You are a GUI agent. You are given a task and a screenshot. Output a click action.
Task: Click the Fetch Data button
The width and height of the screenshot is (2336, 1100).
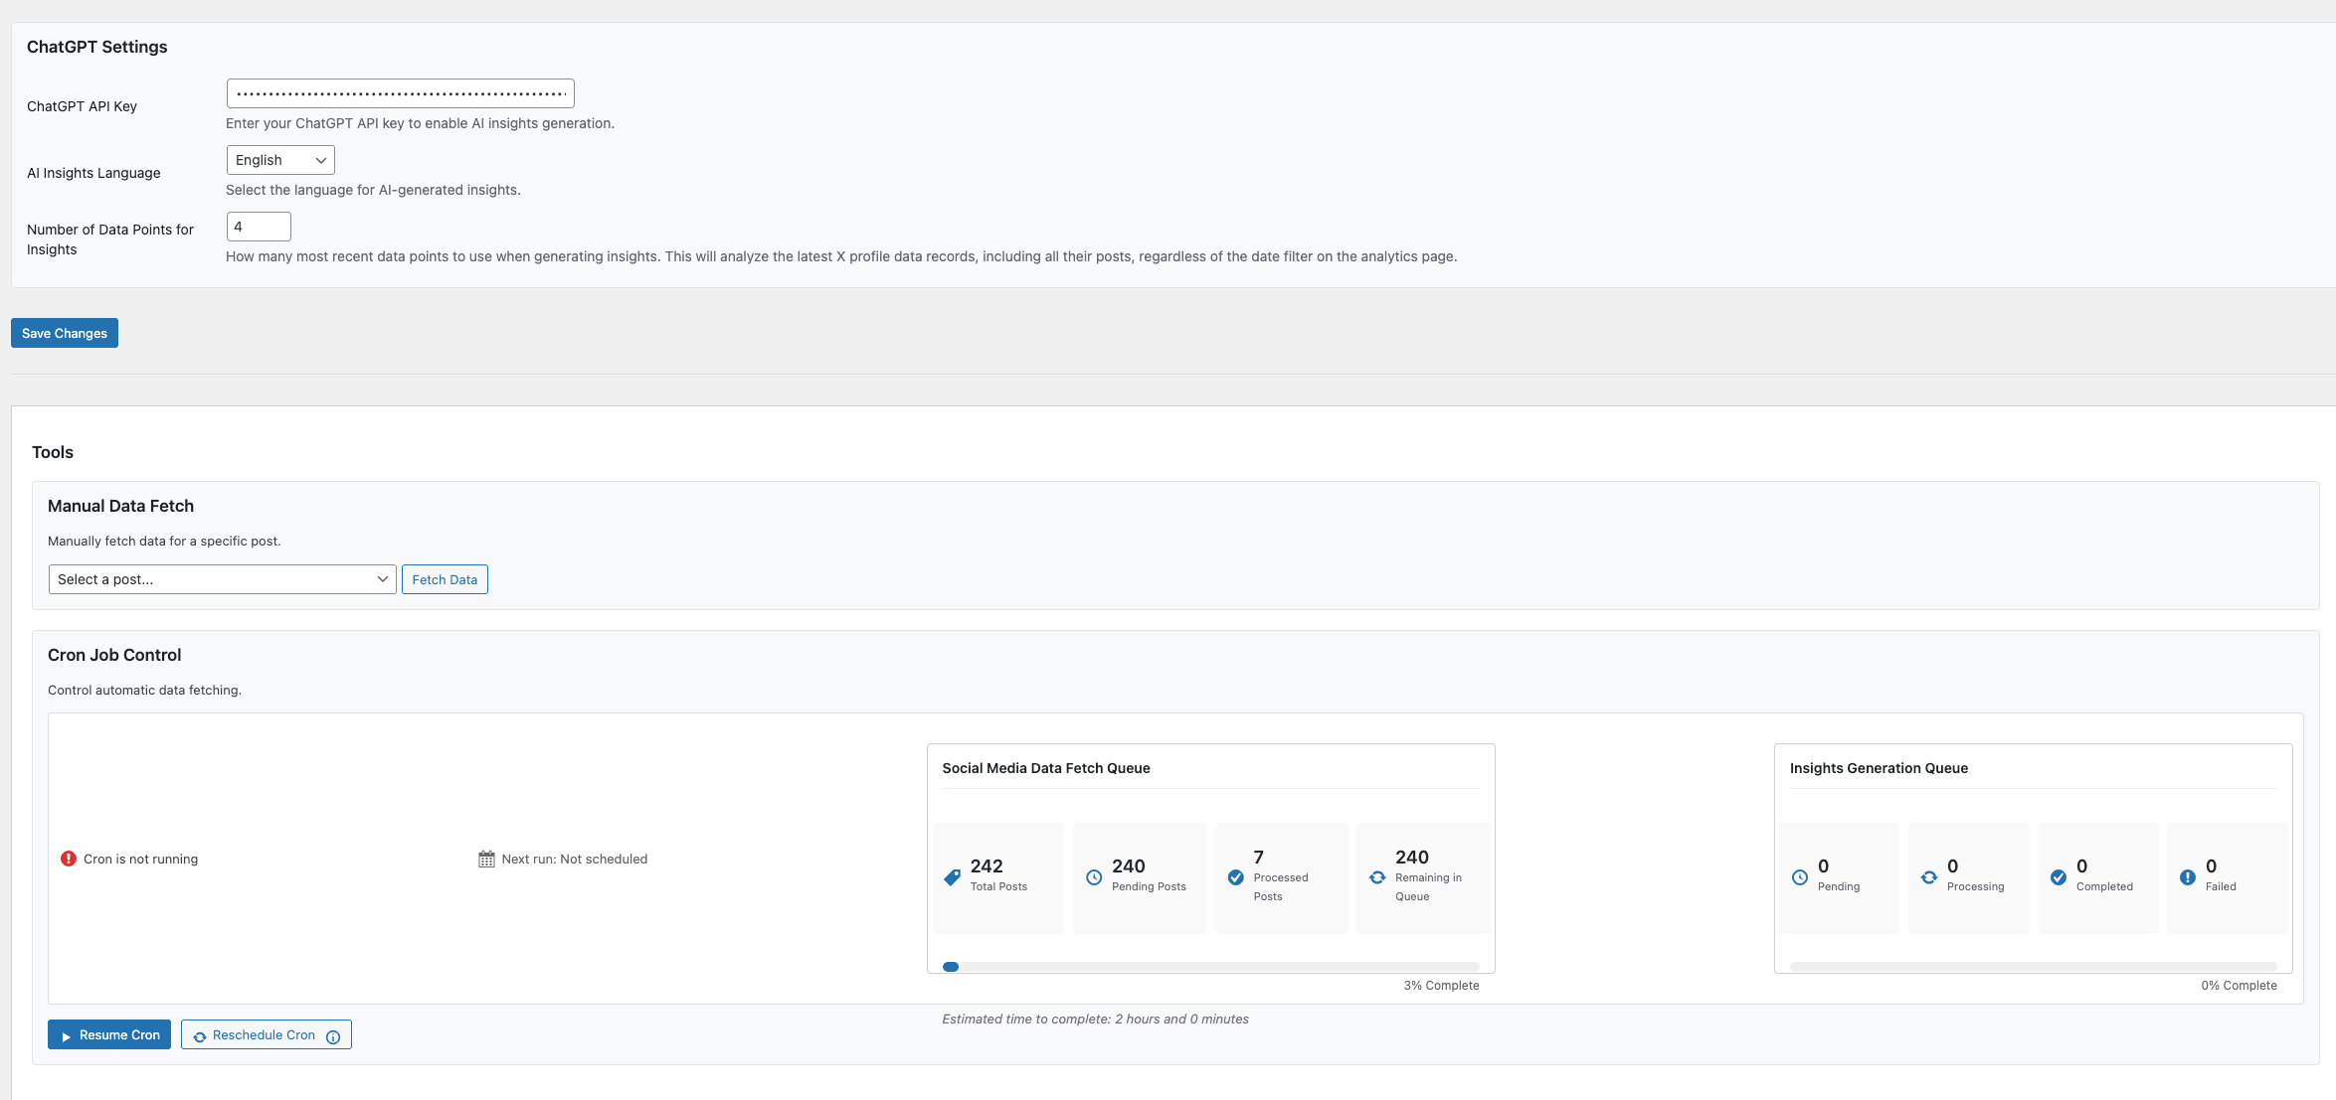click(x=445, y=579)
